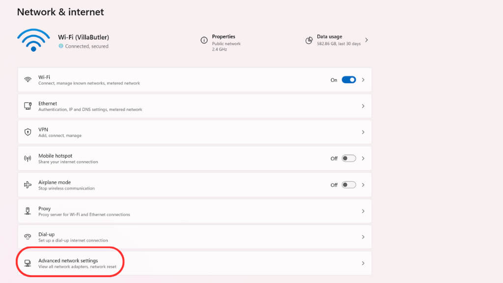Enable the Mobile hotspot toggle
503x283 pixels.
(x=349, y=159)
